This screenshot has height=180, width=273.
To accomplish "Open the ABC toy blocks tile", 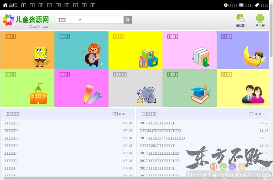I will (135, 50).
